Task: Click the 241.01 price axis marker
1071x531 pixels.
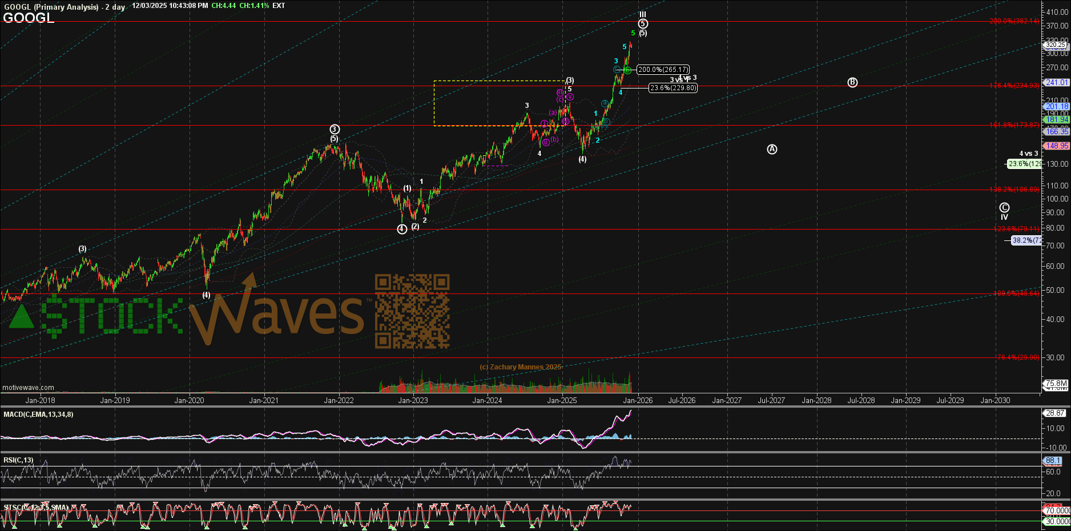Action: [x=1056, y=83]
